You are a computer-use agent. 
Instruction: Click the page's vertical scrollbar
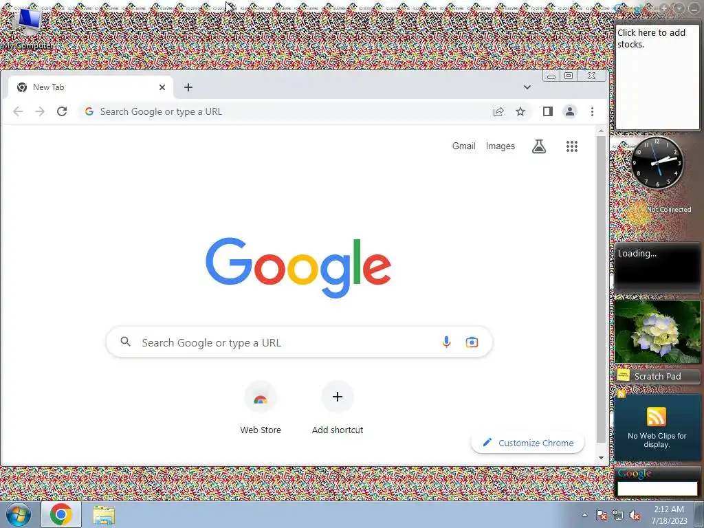[x=601, y=289]
